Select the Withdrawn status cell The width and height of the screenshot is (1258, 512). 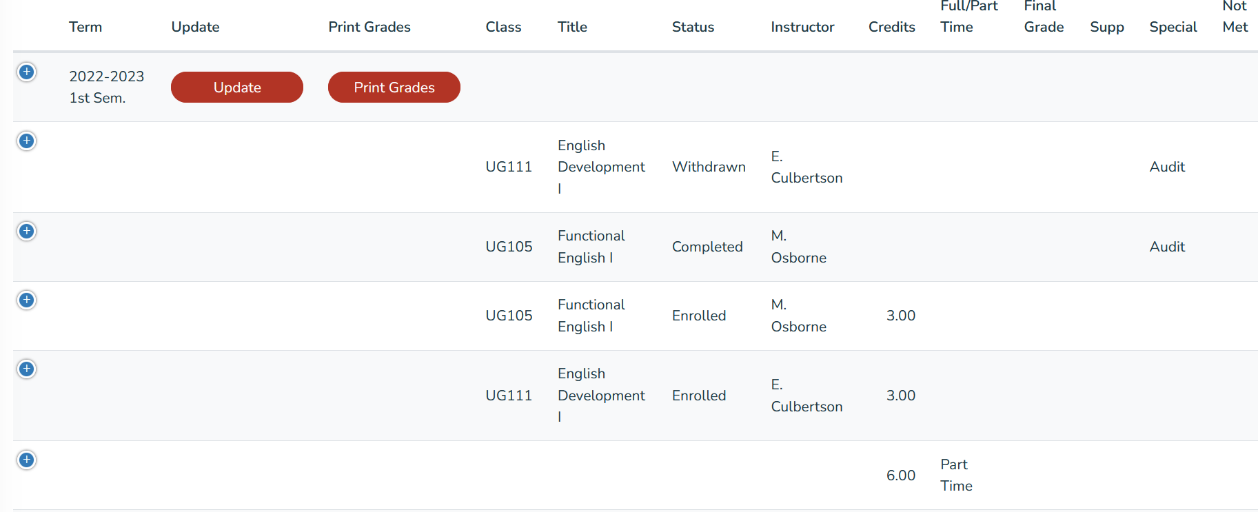[709, 167]
